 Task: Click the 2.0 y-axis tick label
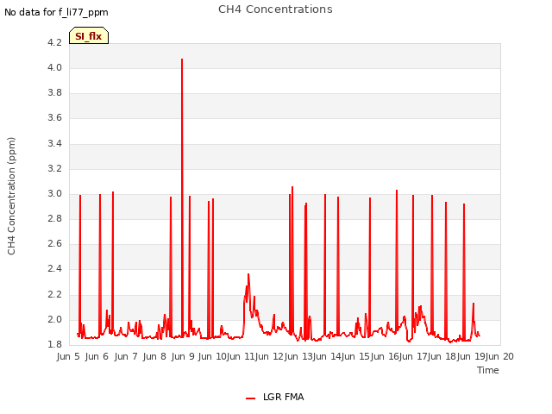coord(54,319)
